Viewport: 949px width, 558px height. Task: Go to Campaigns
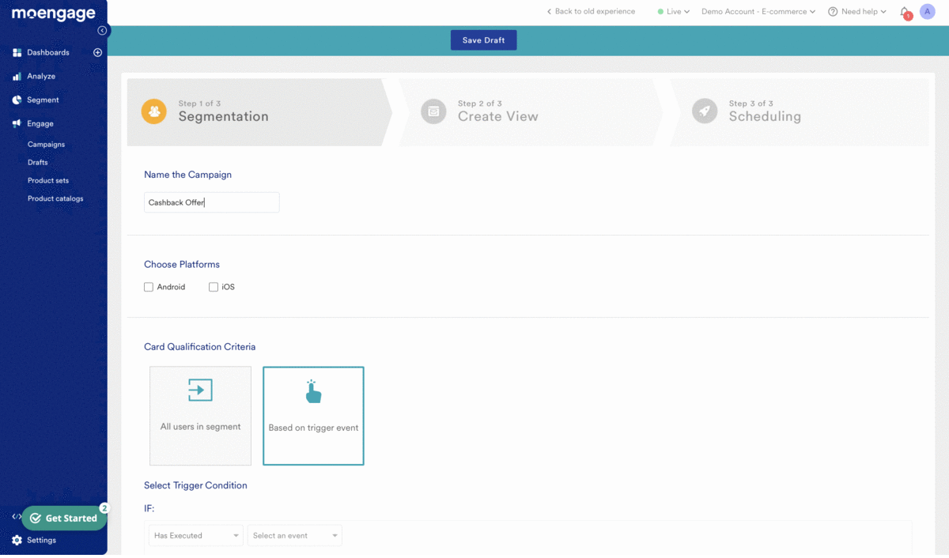(x=46, y=145)
